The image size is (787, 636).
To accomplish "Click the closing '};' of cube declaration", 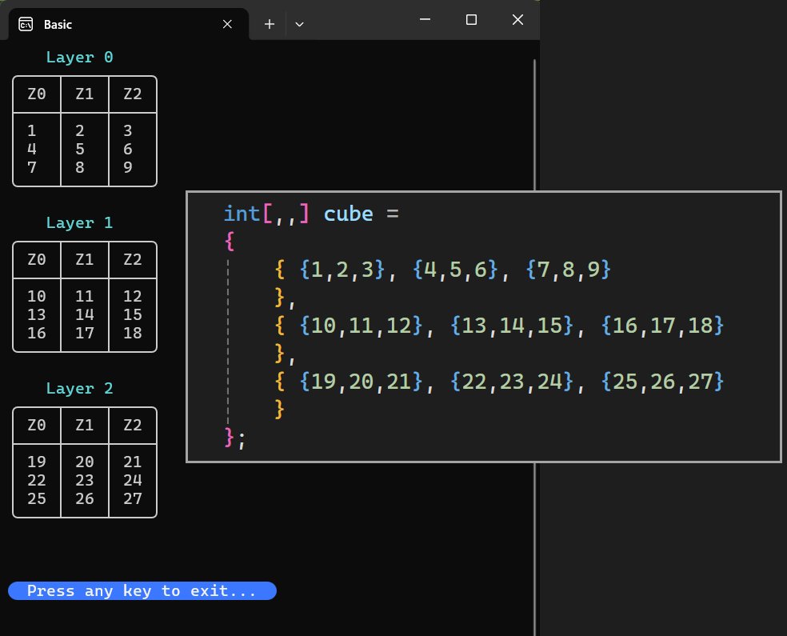I will coord(235,438).
